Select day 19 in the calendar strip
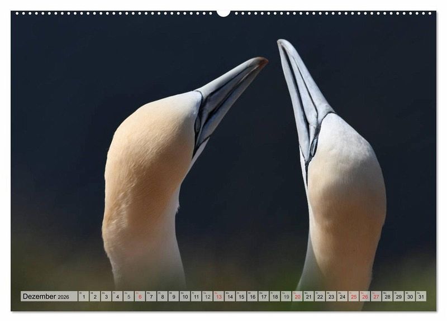This screenshot has height=322, width=447. 286,296
